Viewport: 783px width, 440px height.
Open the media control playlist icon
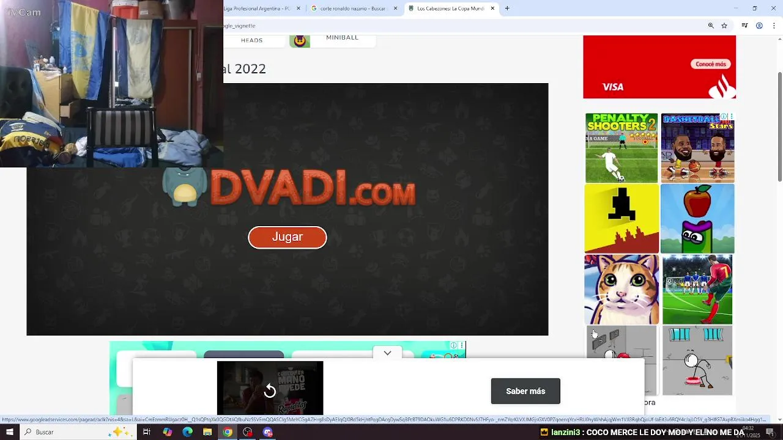[744, 26]
